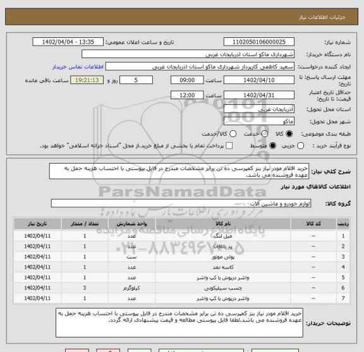Click the remaining time counter 19:21:13
This screenshot has width=364, height=352.
87,80
